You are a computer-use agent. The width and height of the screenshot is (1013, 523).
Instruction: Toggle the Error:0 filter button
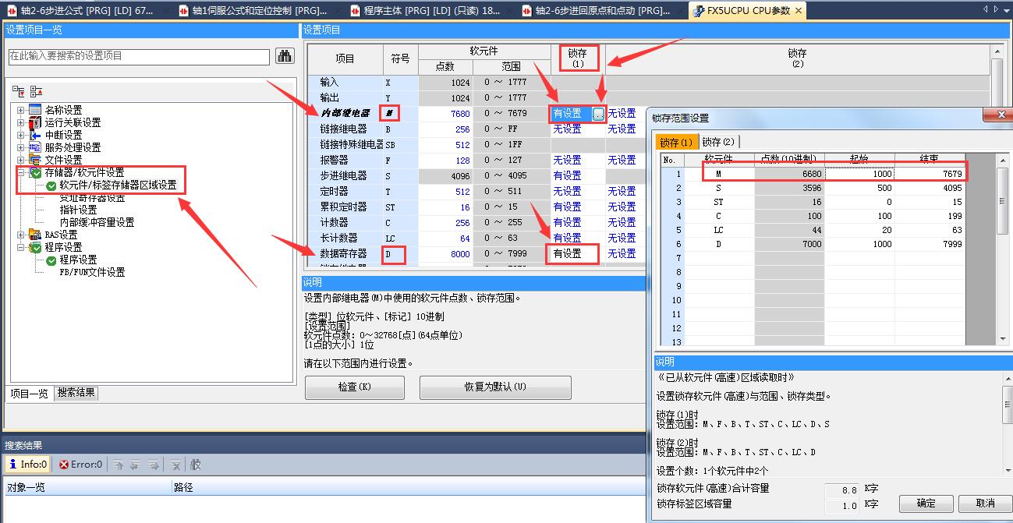click(81, 465)
